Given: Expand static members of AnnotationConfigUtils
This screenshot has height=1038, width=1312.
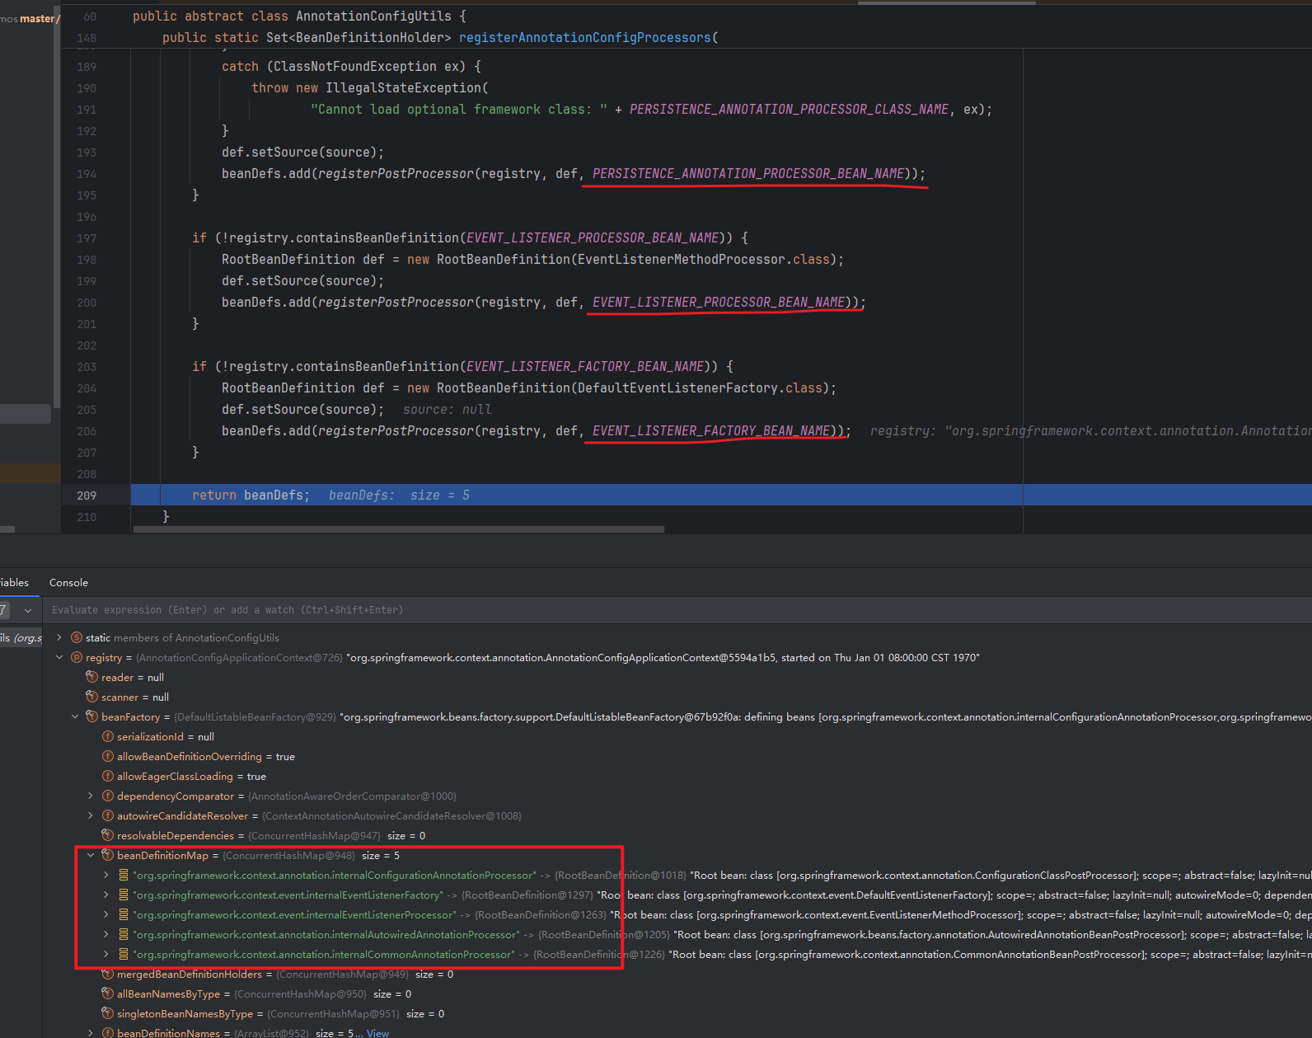Looking at the screenshot, I should click(59, 637).
